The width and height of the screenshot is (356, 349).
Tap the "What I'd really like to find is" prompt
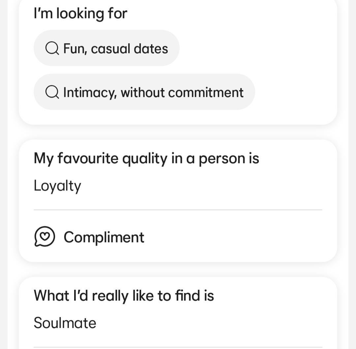[124, 295]
